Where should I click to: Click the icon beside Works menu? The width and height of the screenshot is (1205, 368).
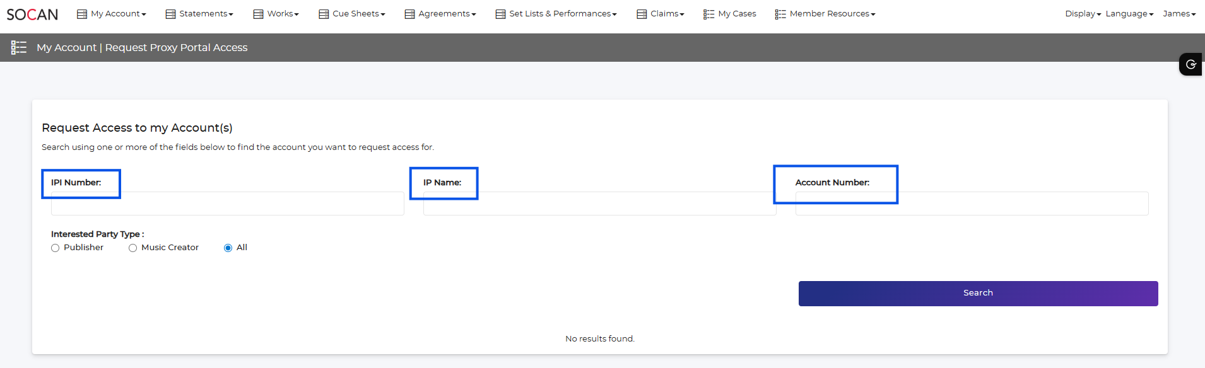[258, 14]
